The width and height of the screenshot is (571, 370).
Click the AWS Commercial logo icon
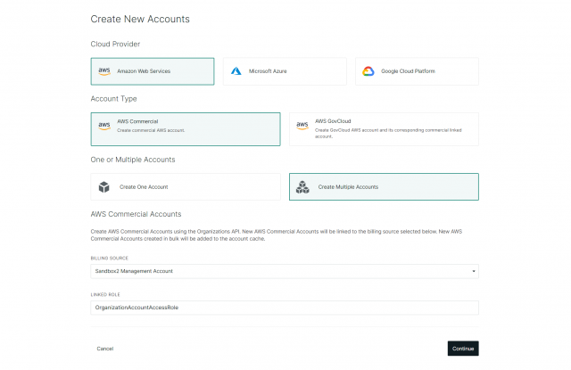click(x=104, y=126)
